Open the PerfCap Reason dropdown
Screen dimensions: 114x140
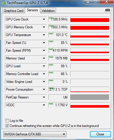[x=44, y=97]
